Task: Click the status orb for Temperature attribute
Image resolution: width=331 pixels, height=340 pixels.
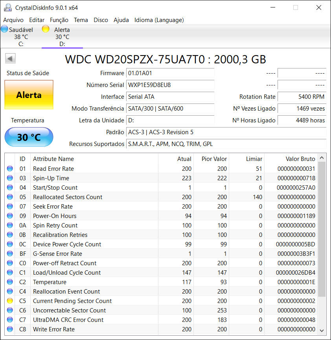Action: (10, 282)
